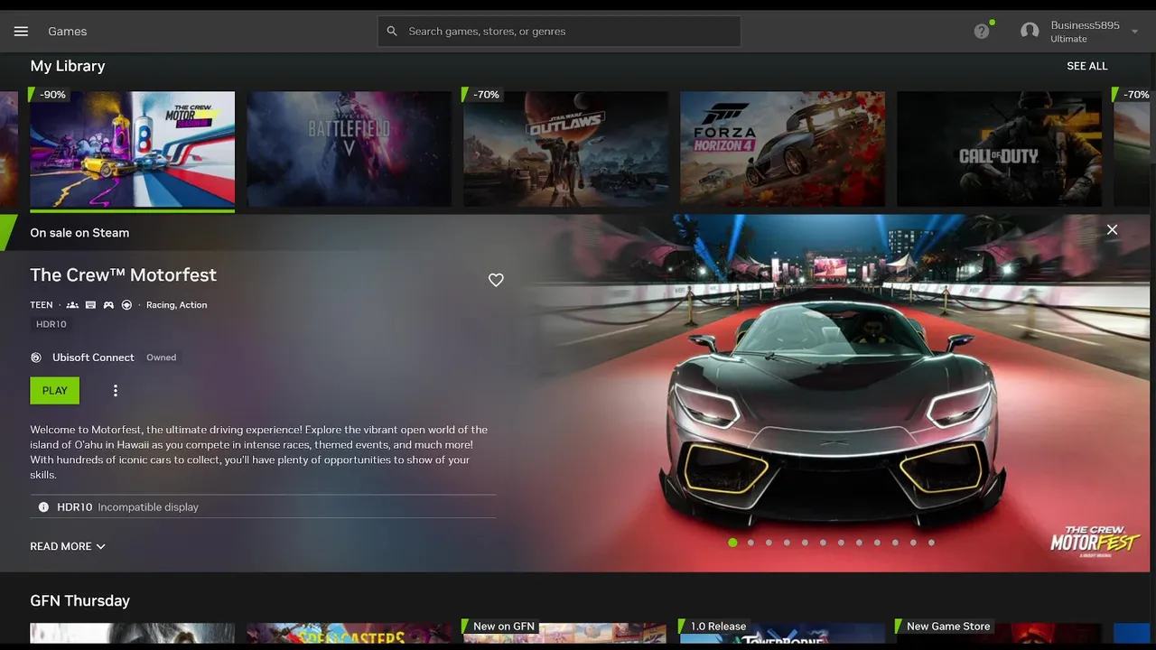1156x650 pixels.
Task: Click SEE ALL for My Library
Action: (1086, 66)
